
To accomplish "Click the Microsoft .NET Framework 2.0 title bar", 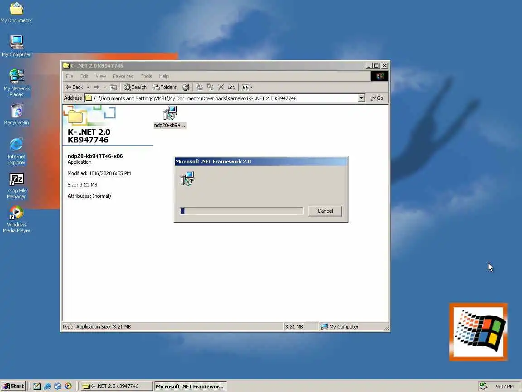I will click(x=261, y=162).
